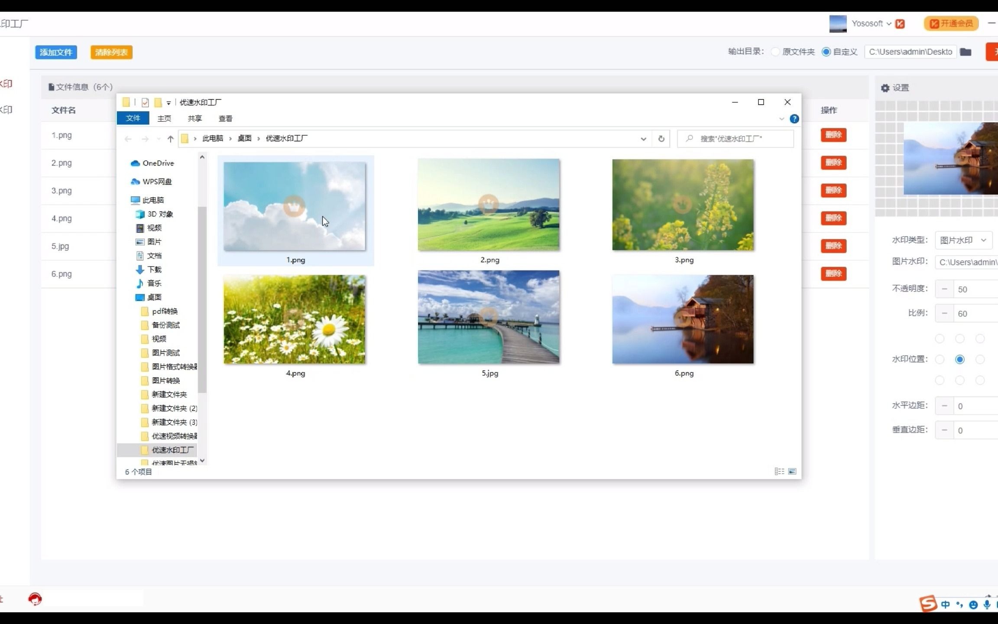Click the output folder browse icon
The height and width of the screenshot is (624, 998).
click(x=966, y=52)
